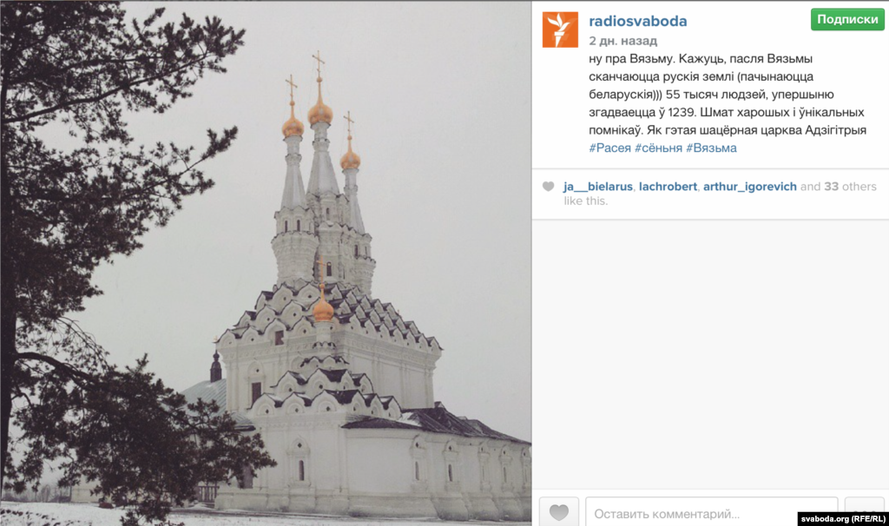Visit the ja__bielarus profile

598,187
